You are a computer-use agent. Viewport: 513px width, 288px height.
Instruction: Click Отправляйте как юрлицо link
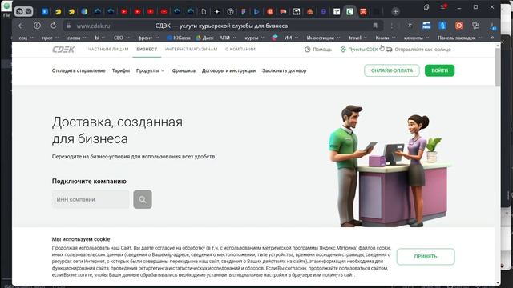tap(418, 50)
